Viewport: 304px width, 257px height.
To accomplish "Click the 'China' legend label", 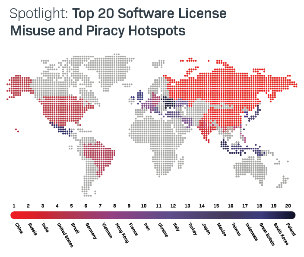I will 19,228.
